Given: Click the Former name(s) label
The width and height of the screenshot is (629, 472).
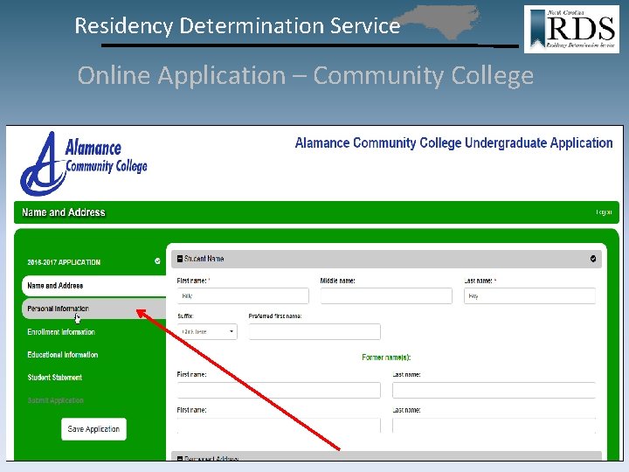Looking at the screenshot, I should point(386,357).
